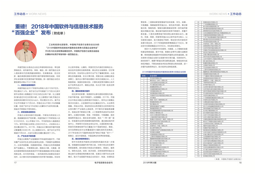255x174 pixels.
Task: Select rank 4 row "中兴通讯股份有限公司"
Action: pyautogui.click(x=164, y=85)
